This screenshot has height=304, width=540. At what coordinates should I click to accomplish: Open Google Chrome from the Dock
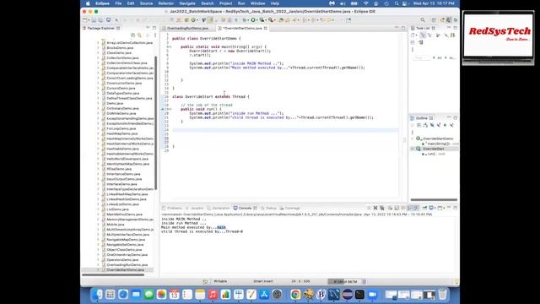point(295,295)
